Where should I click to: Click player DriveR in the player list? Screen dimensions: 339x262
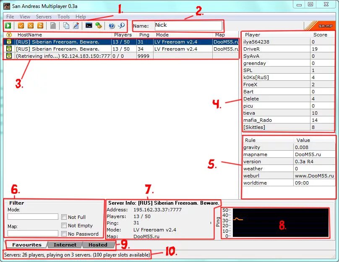[x=289, y=49]
